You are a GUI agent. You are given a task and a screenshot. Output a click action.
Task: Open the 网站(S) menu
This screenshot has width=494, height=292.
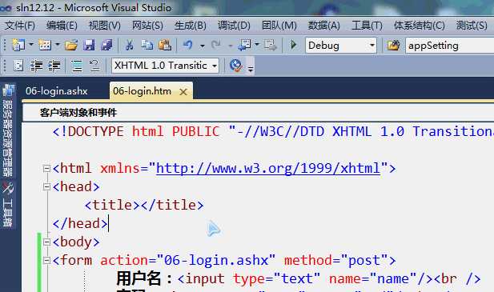coord(147,25)
